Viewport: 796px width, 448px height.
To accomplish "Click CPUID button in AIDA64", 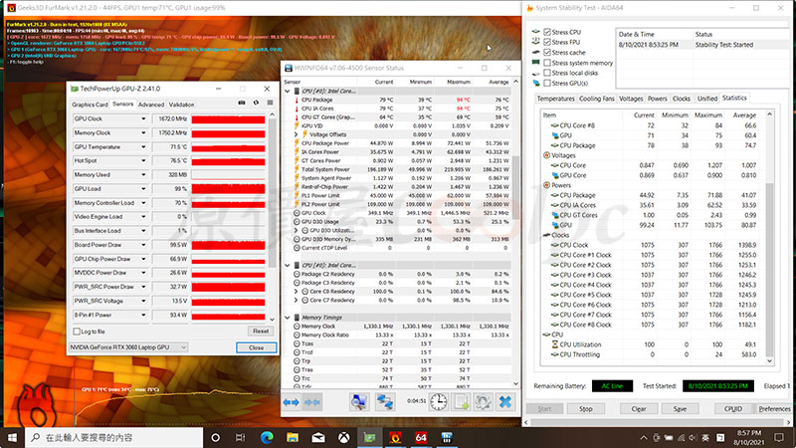I will (x=733, y=409).
